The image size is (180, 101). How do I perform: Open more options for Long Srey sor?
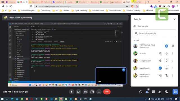click(x=173, y=61)
